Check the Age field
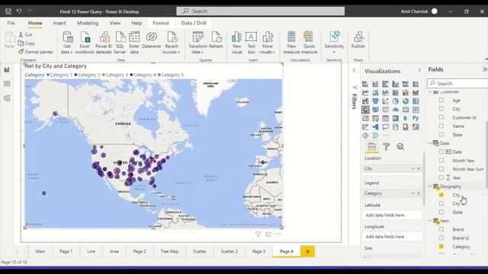Viewport: 488px width, 274px height. (441, 100)
